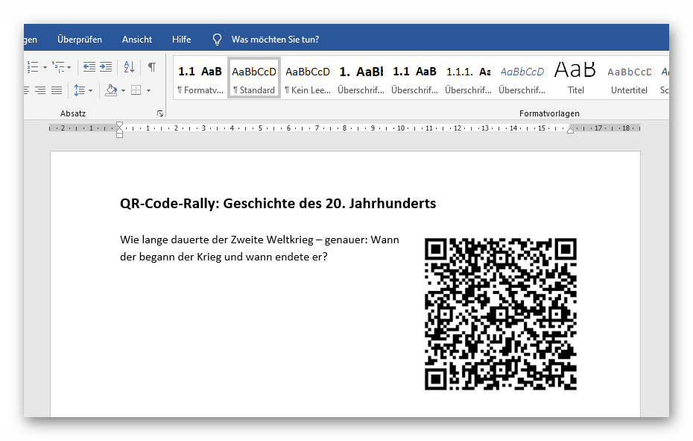Apply the blue italic Überschrift style
The image size is (693, 441).
coord(522,78)
